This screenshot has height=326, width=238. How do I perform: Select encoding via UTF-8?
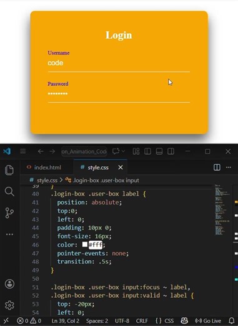(122, 321)
